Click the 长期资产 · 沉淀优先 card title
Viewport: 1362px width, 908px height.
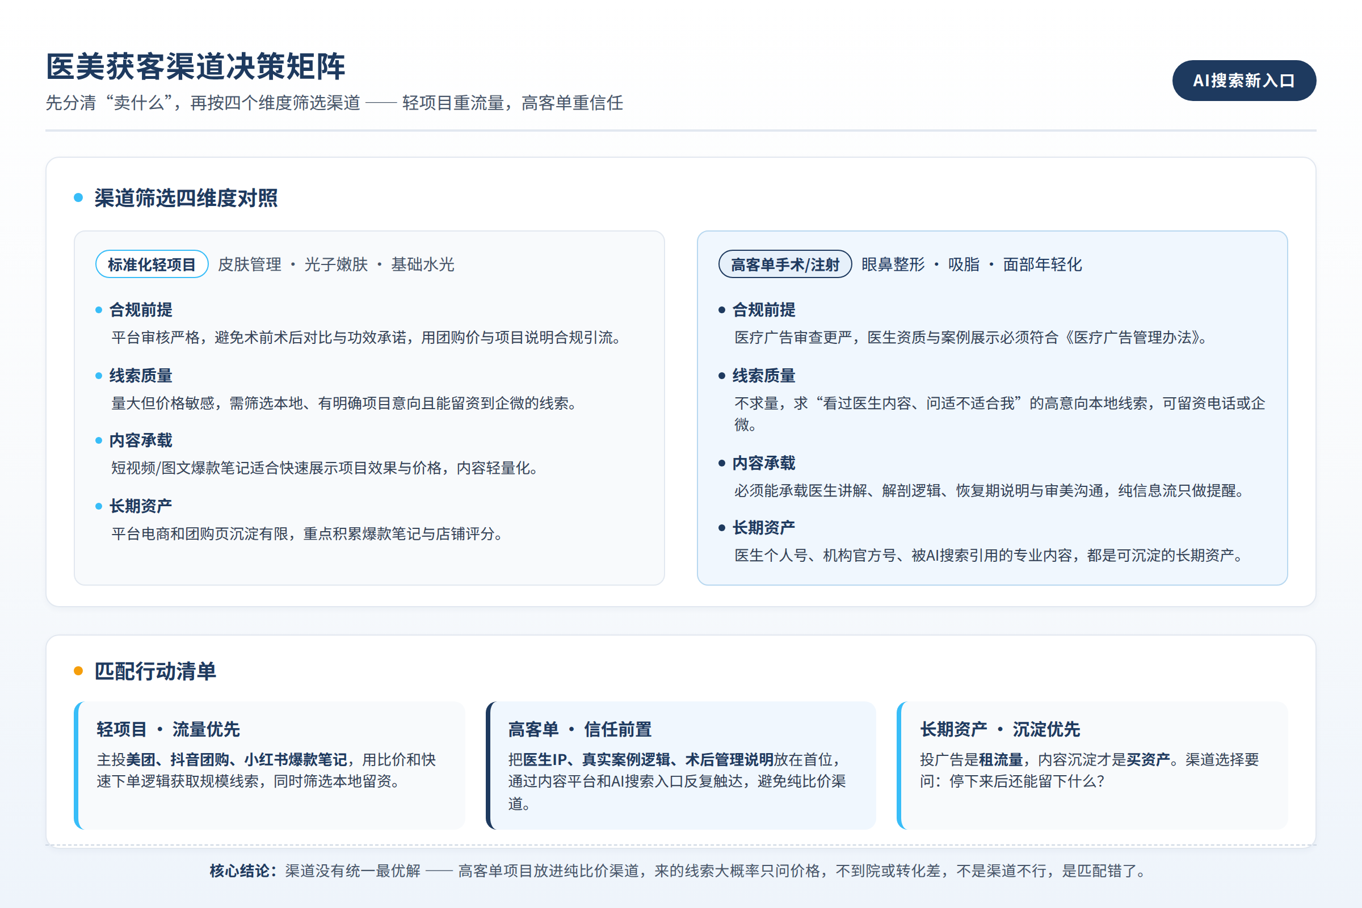1000,730
